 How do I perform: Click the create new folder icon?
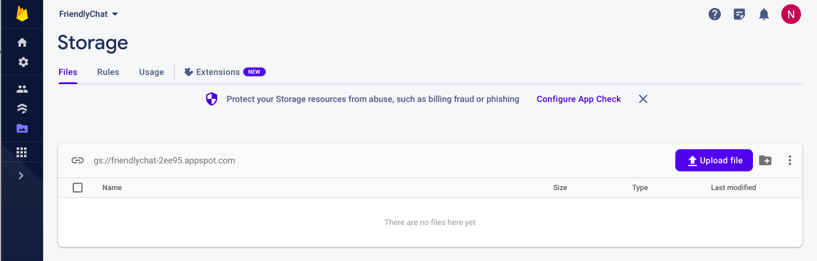click(765, 160)
